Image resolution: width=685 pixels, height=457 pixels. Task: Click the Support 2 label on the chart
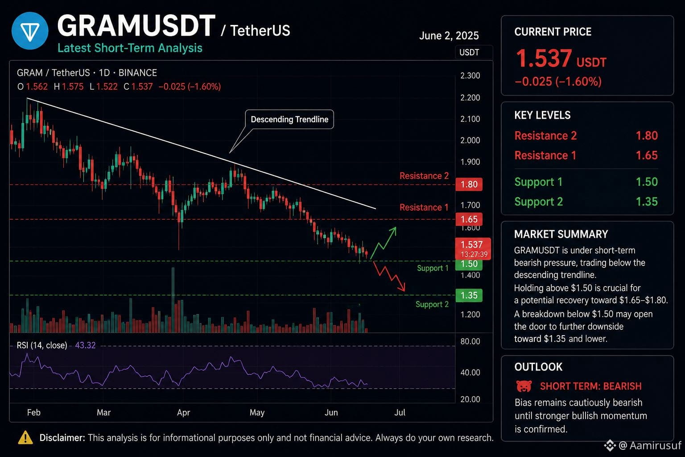pos(432,304)
